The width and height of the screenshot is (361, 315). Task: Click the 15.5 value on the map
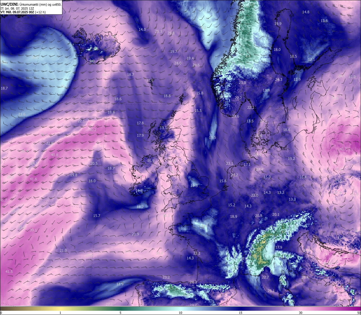pyautogui.click(x=198, y=111)
